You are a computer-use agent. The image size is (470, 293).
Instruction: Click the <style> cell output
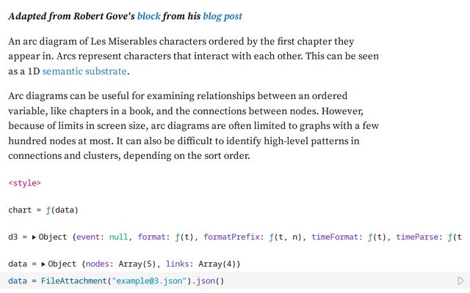(x=24, y=183)
